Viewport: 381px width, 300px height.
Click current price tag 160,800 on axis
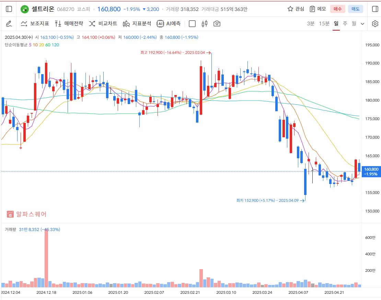coord(371,172)
